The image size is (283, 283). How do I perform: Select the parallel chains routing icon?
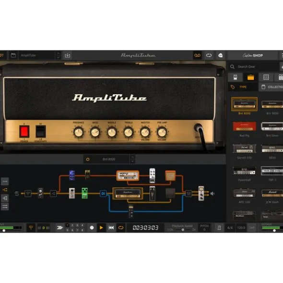[5, 206]
